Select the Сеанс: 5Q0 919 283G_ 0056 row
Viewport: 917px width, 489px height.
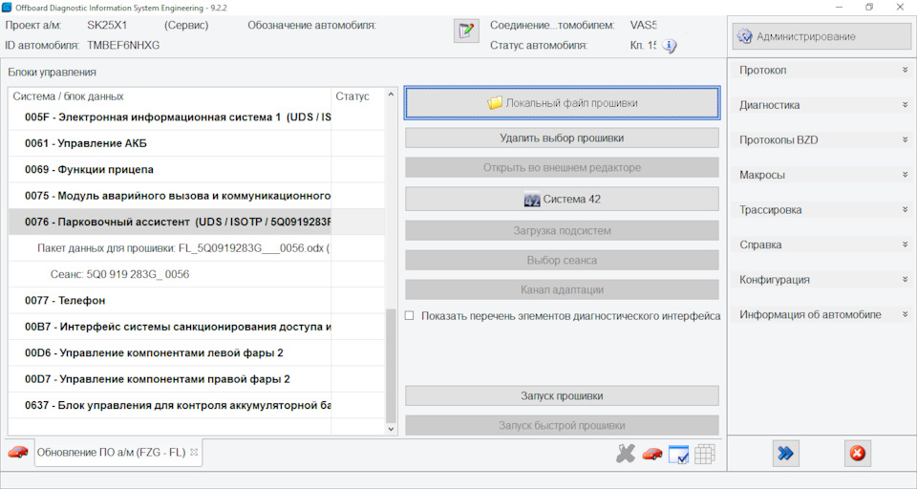click(x=197, y=274)
